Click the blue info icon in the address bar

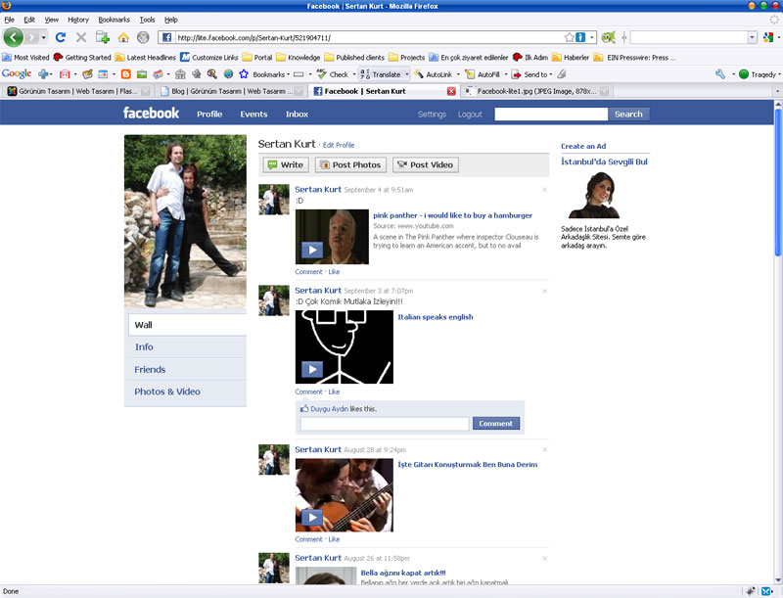pos(580,37)
